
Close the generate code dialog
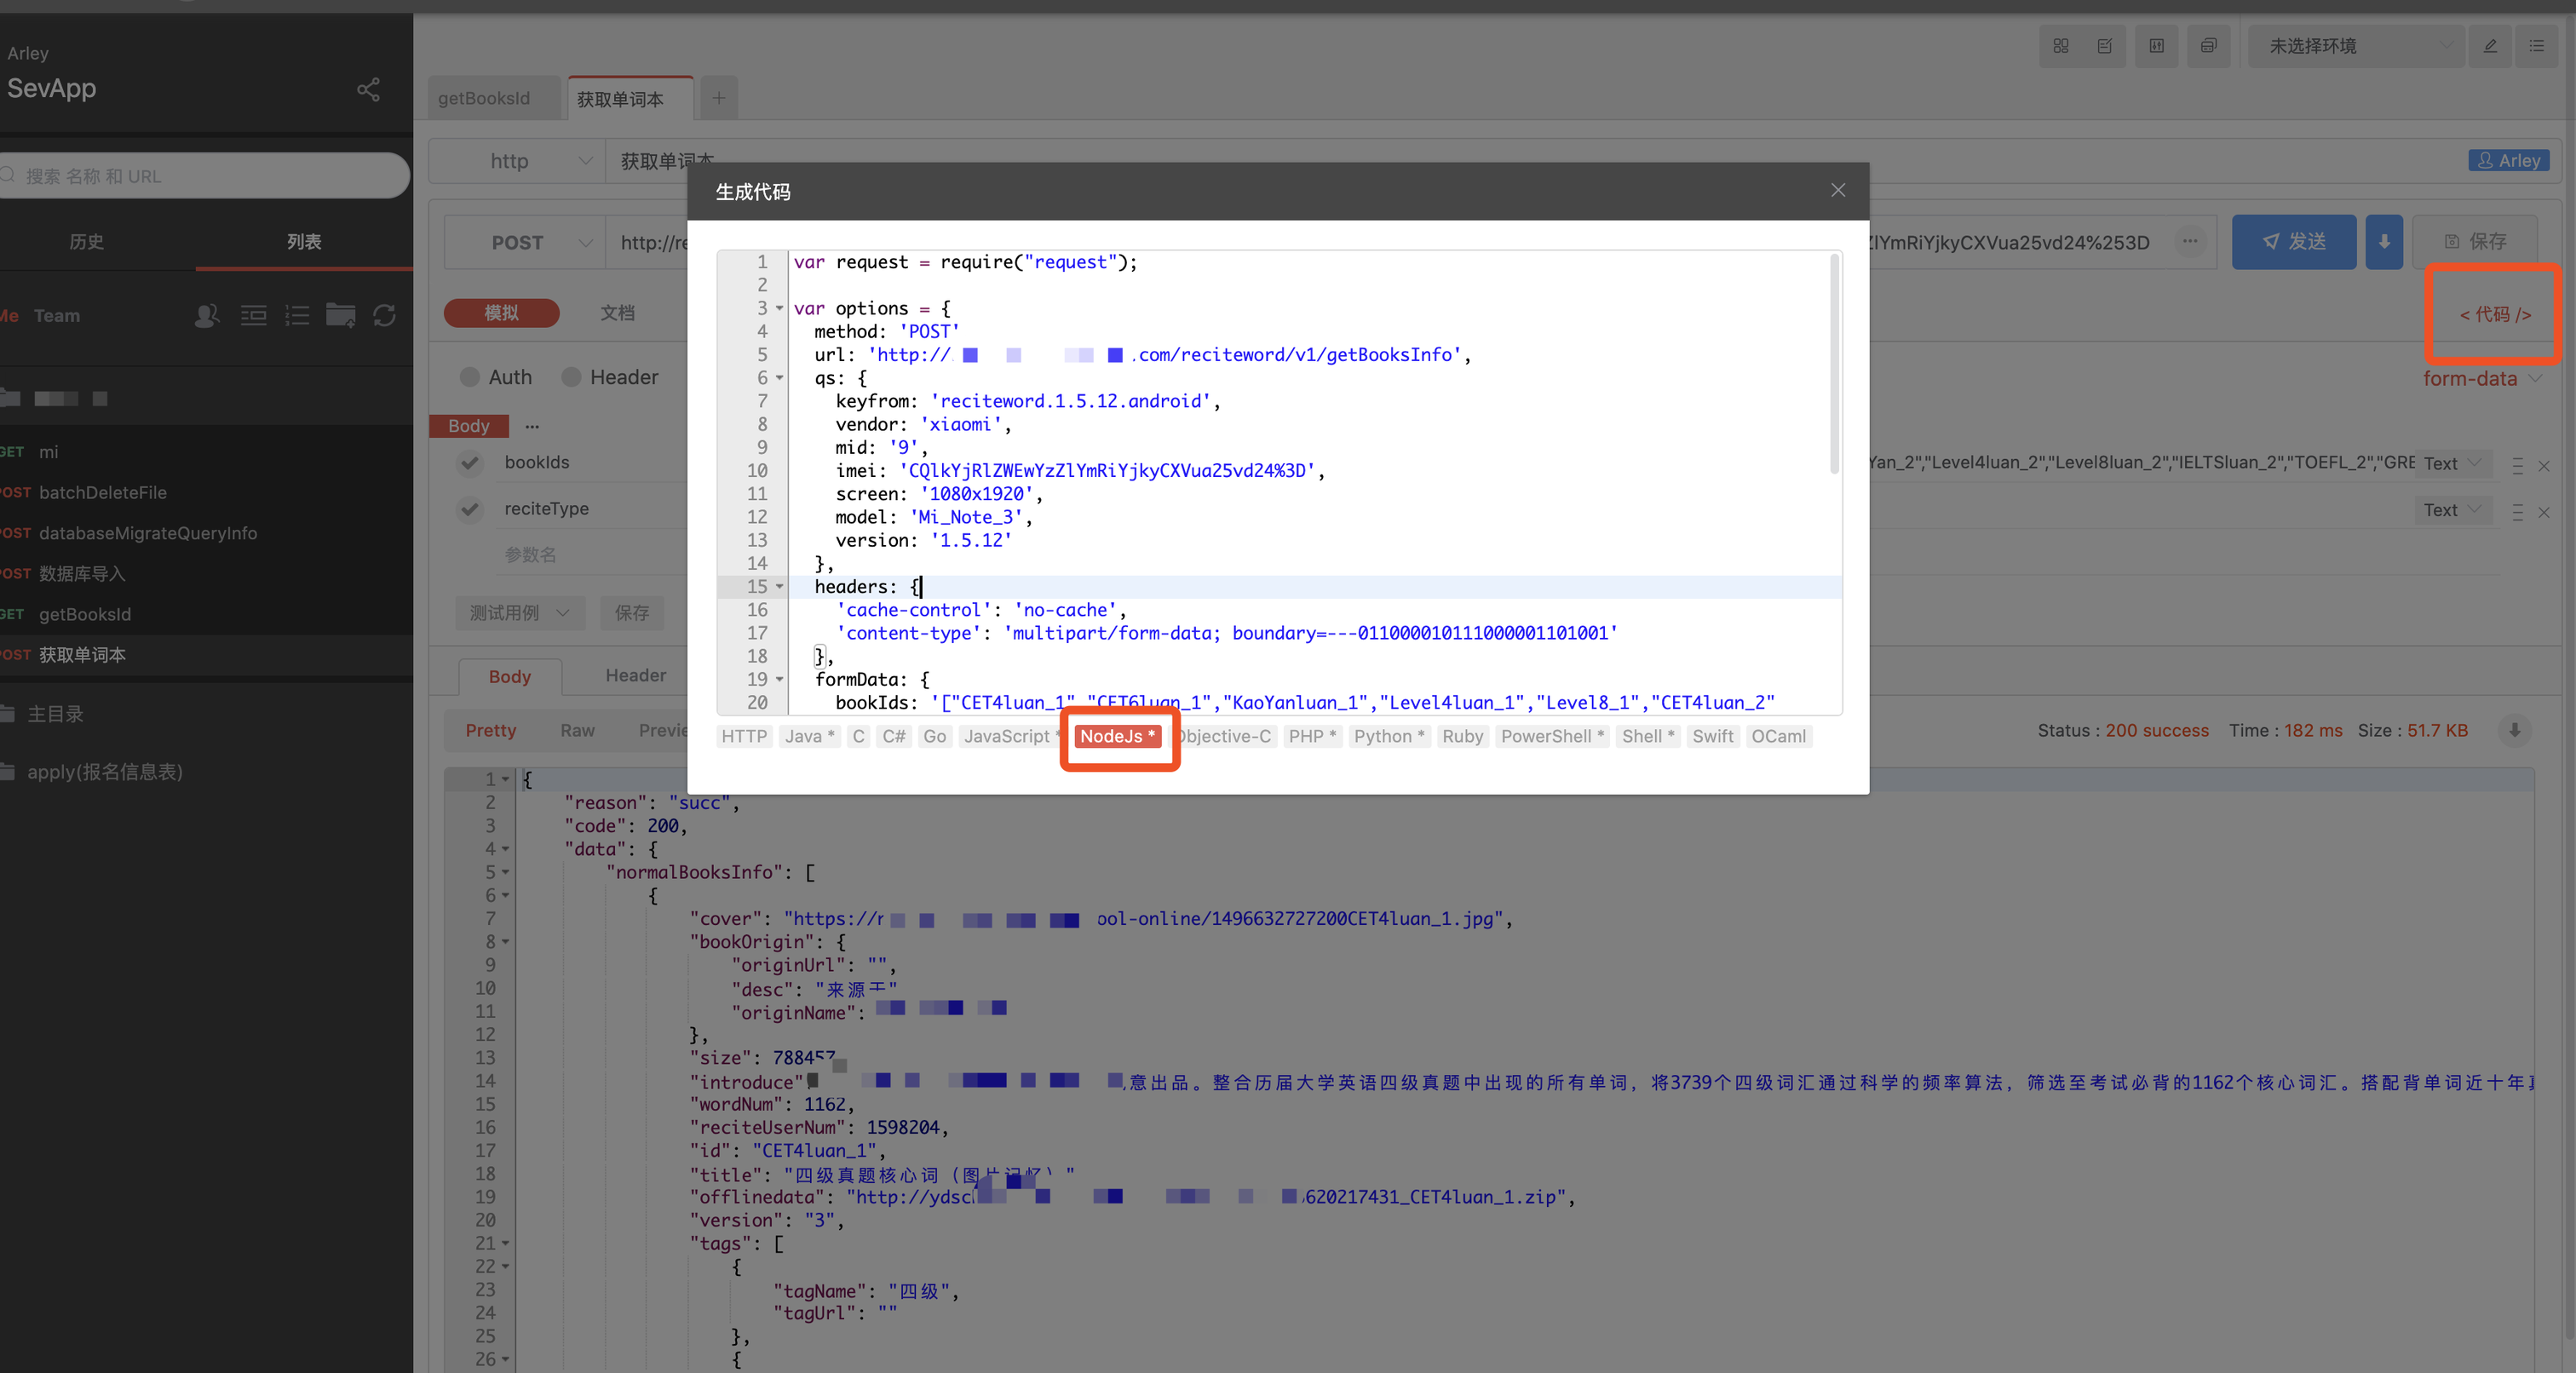tap(1838, 190)
